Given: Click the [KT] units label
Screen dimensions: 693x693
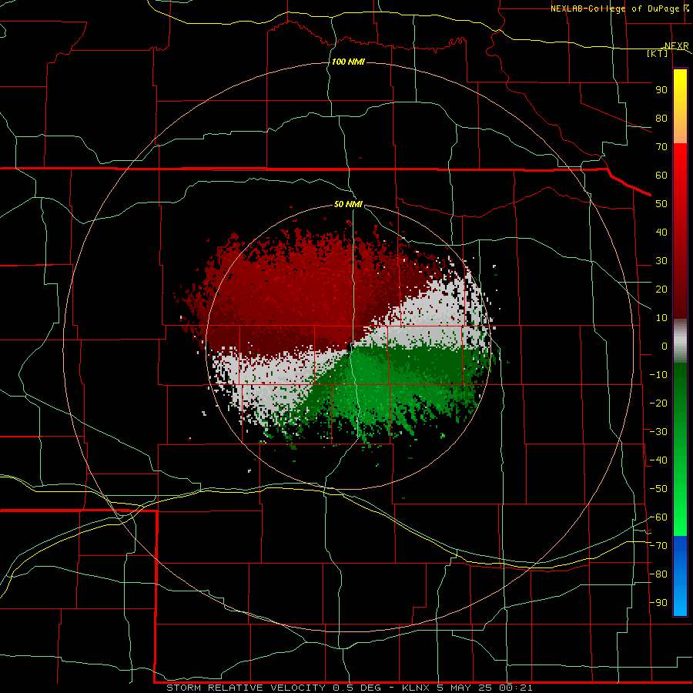Looking at the screenshot, I should (658, 54).
